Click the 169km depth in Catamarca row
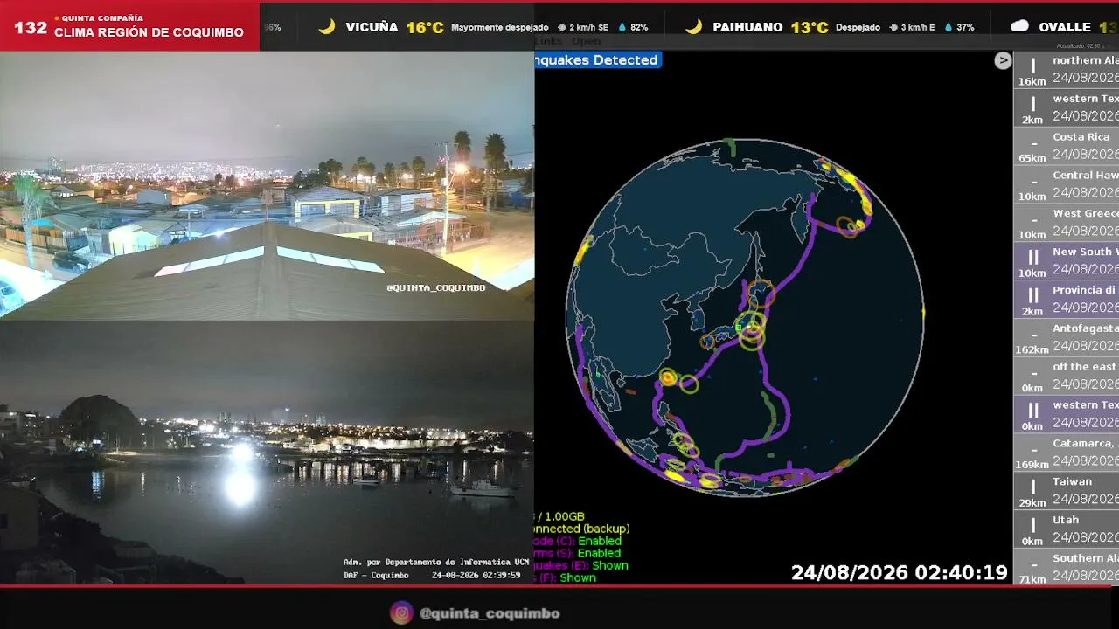1119x629 pixels. click(1032, 465)
